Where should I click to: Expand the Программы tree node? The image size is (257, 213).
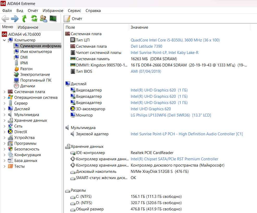4,143
